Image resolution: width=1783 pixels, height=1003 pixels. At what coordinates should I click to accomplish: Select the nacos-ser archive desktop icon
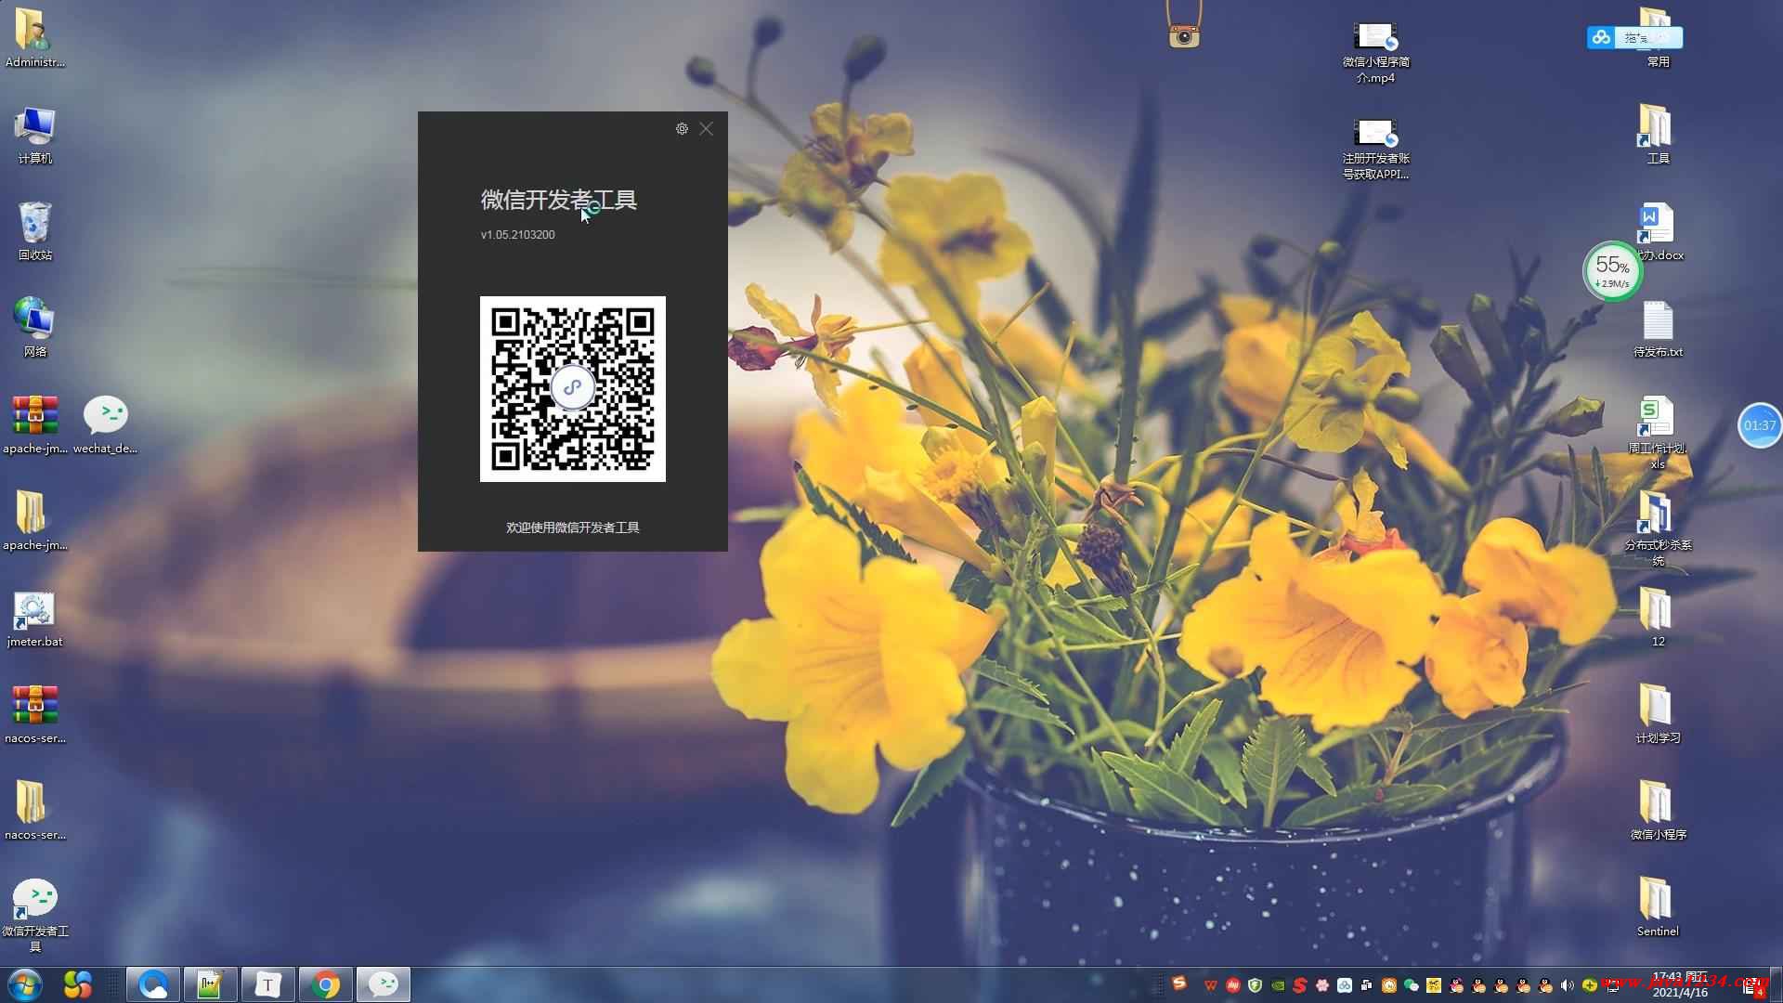[x=35, y=714]
